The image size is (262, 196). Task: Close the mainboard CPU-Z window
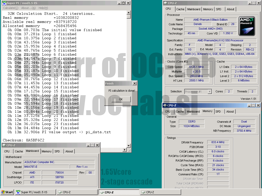coord(97,145)
